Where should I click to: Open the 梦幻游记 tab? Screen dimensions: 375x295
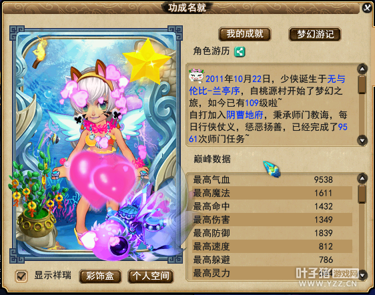(x=315, y=34)
